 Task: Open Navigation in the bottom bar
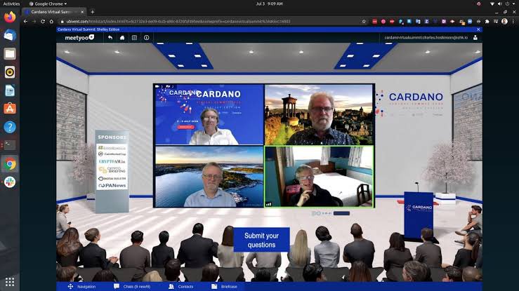pyautogui.click(x=81, y=286)
